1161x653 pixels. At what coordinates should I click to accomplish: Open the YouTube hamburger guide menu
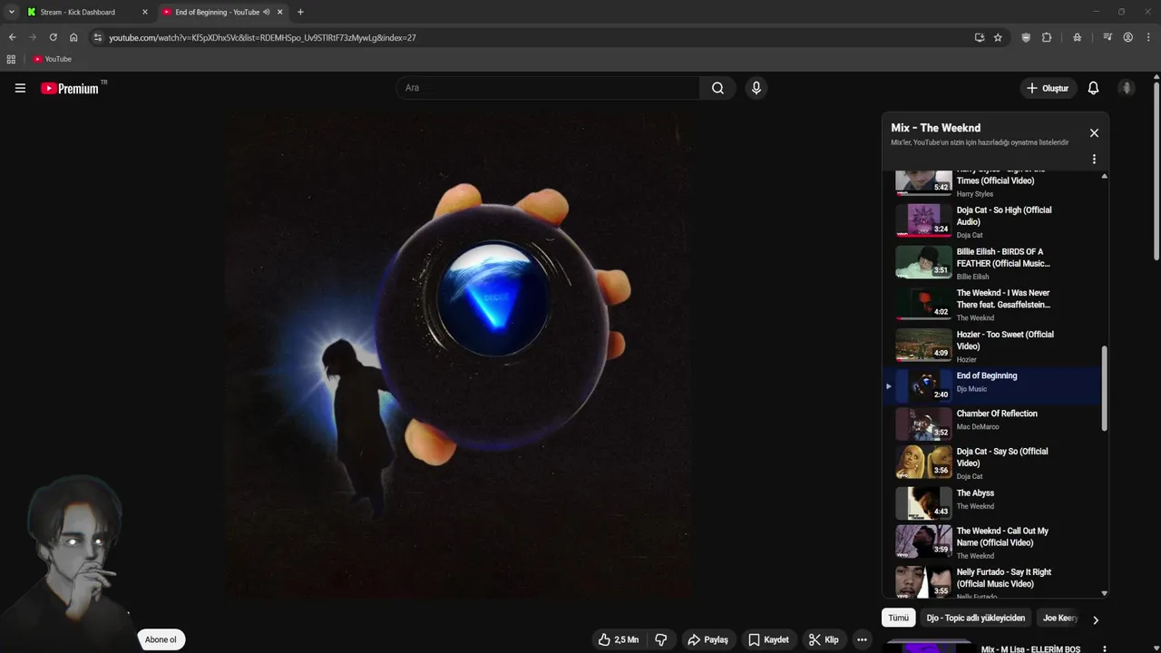[x=20, y=88]
